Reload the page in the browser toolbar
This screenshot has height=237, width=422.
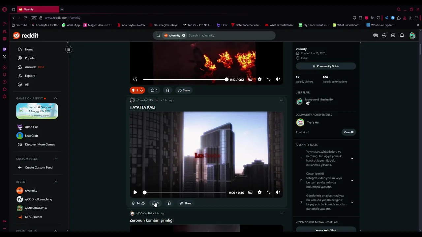pyautogui.click(x=25, y=18)
